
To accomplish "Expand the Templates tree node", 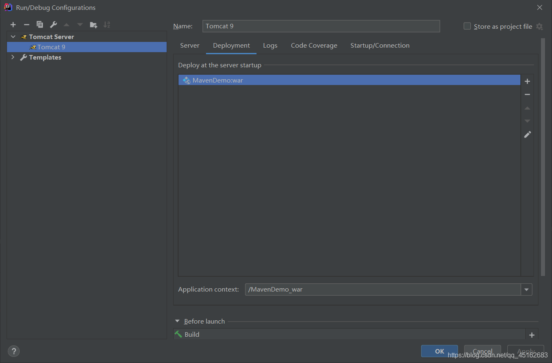I will click(13, 57).
